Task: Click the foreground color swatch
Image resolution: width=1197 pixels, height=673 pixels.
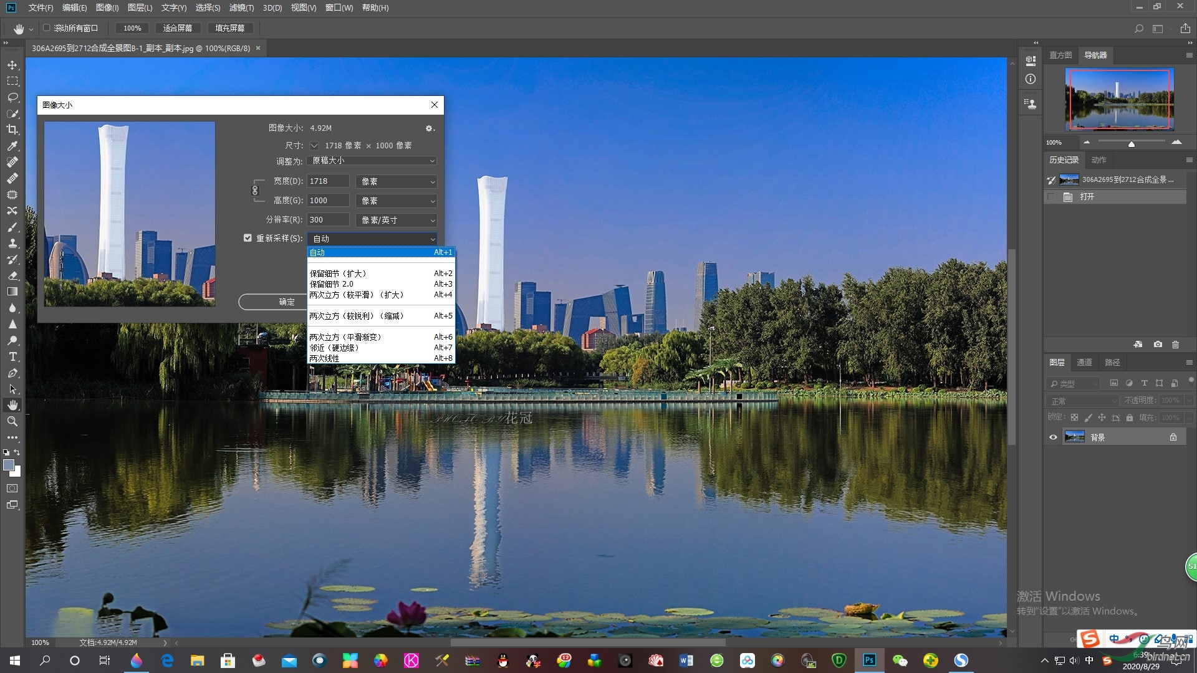Action: click(x=9, y=465)
